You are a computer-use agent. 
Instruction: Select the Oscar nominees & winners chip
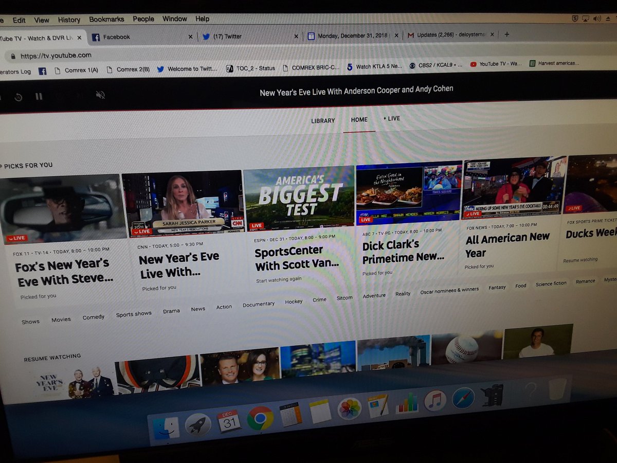coord(449,290)
